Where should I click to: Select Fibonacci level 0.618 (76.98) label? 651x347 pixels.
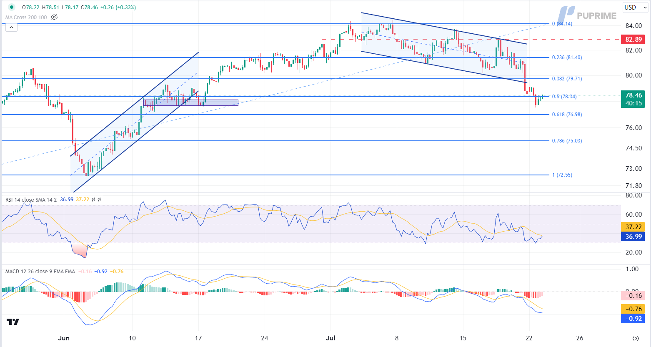[567, 115]
